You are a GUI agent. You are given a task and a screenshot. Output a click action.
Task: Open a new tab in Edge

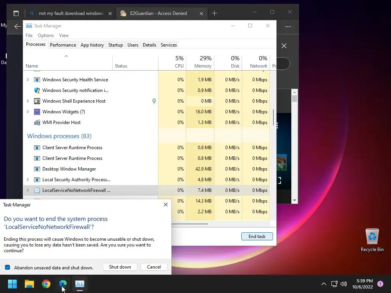click(215, 13)
